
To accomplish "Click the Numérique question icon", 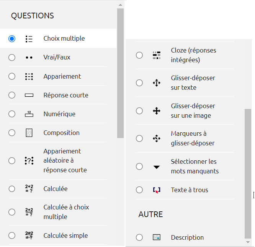I will pos(29,114).
